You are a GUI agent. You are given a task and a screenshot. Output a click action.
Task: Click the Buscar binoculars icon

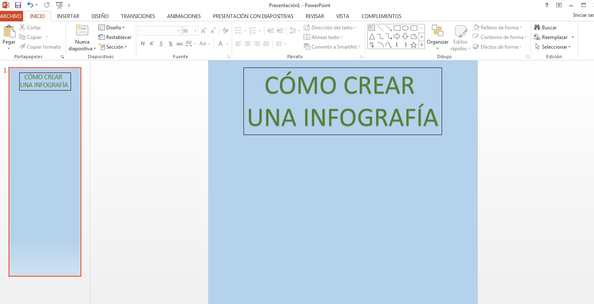pyautogui.click(x=537, y=28)
